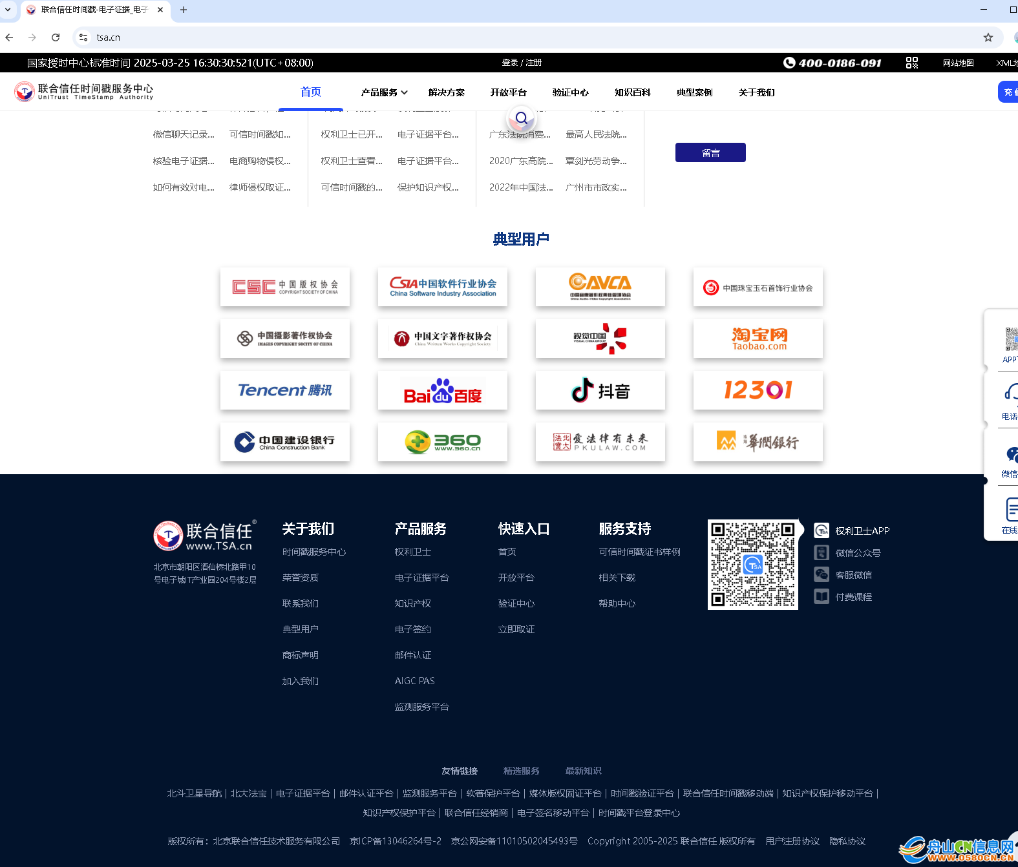Open the QR code icon in top bar

912,63
